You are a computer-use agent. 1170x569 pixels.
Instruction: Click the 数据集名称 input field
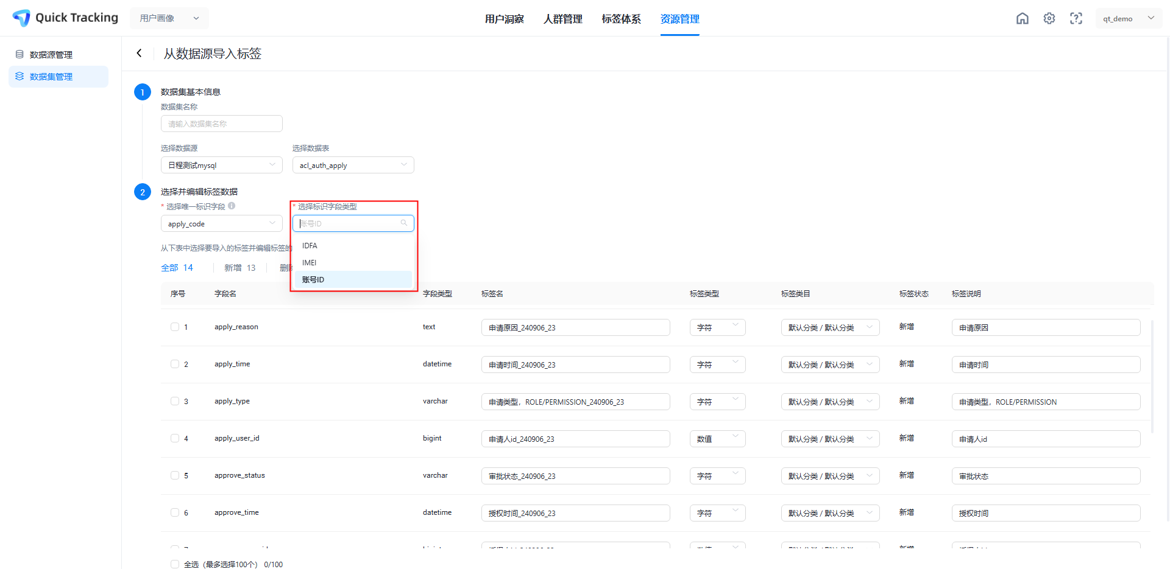tap(222, 124)
